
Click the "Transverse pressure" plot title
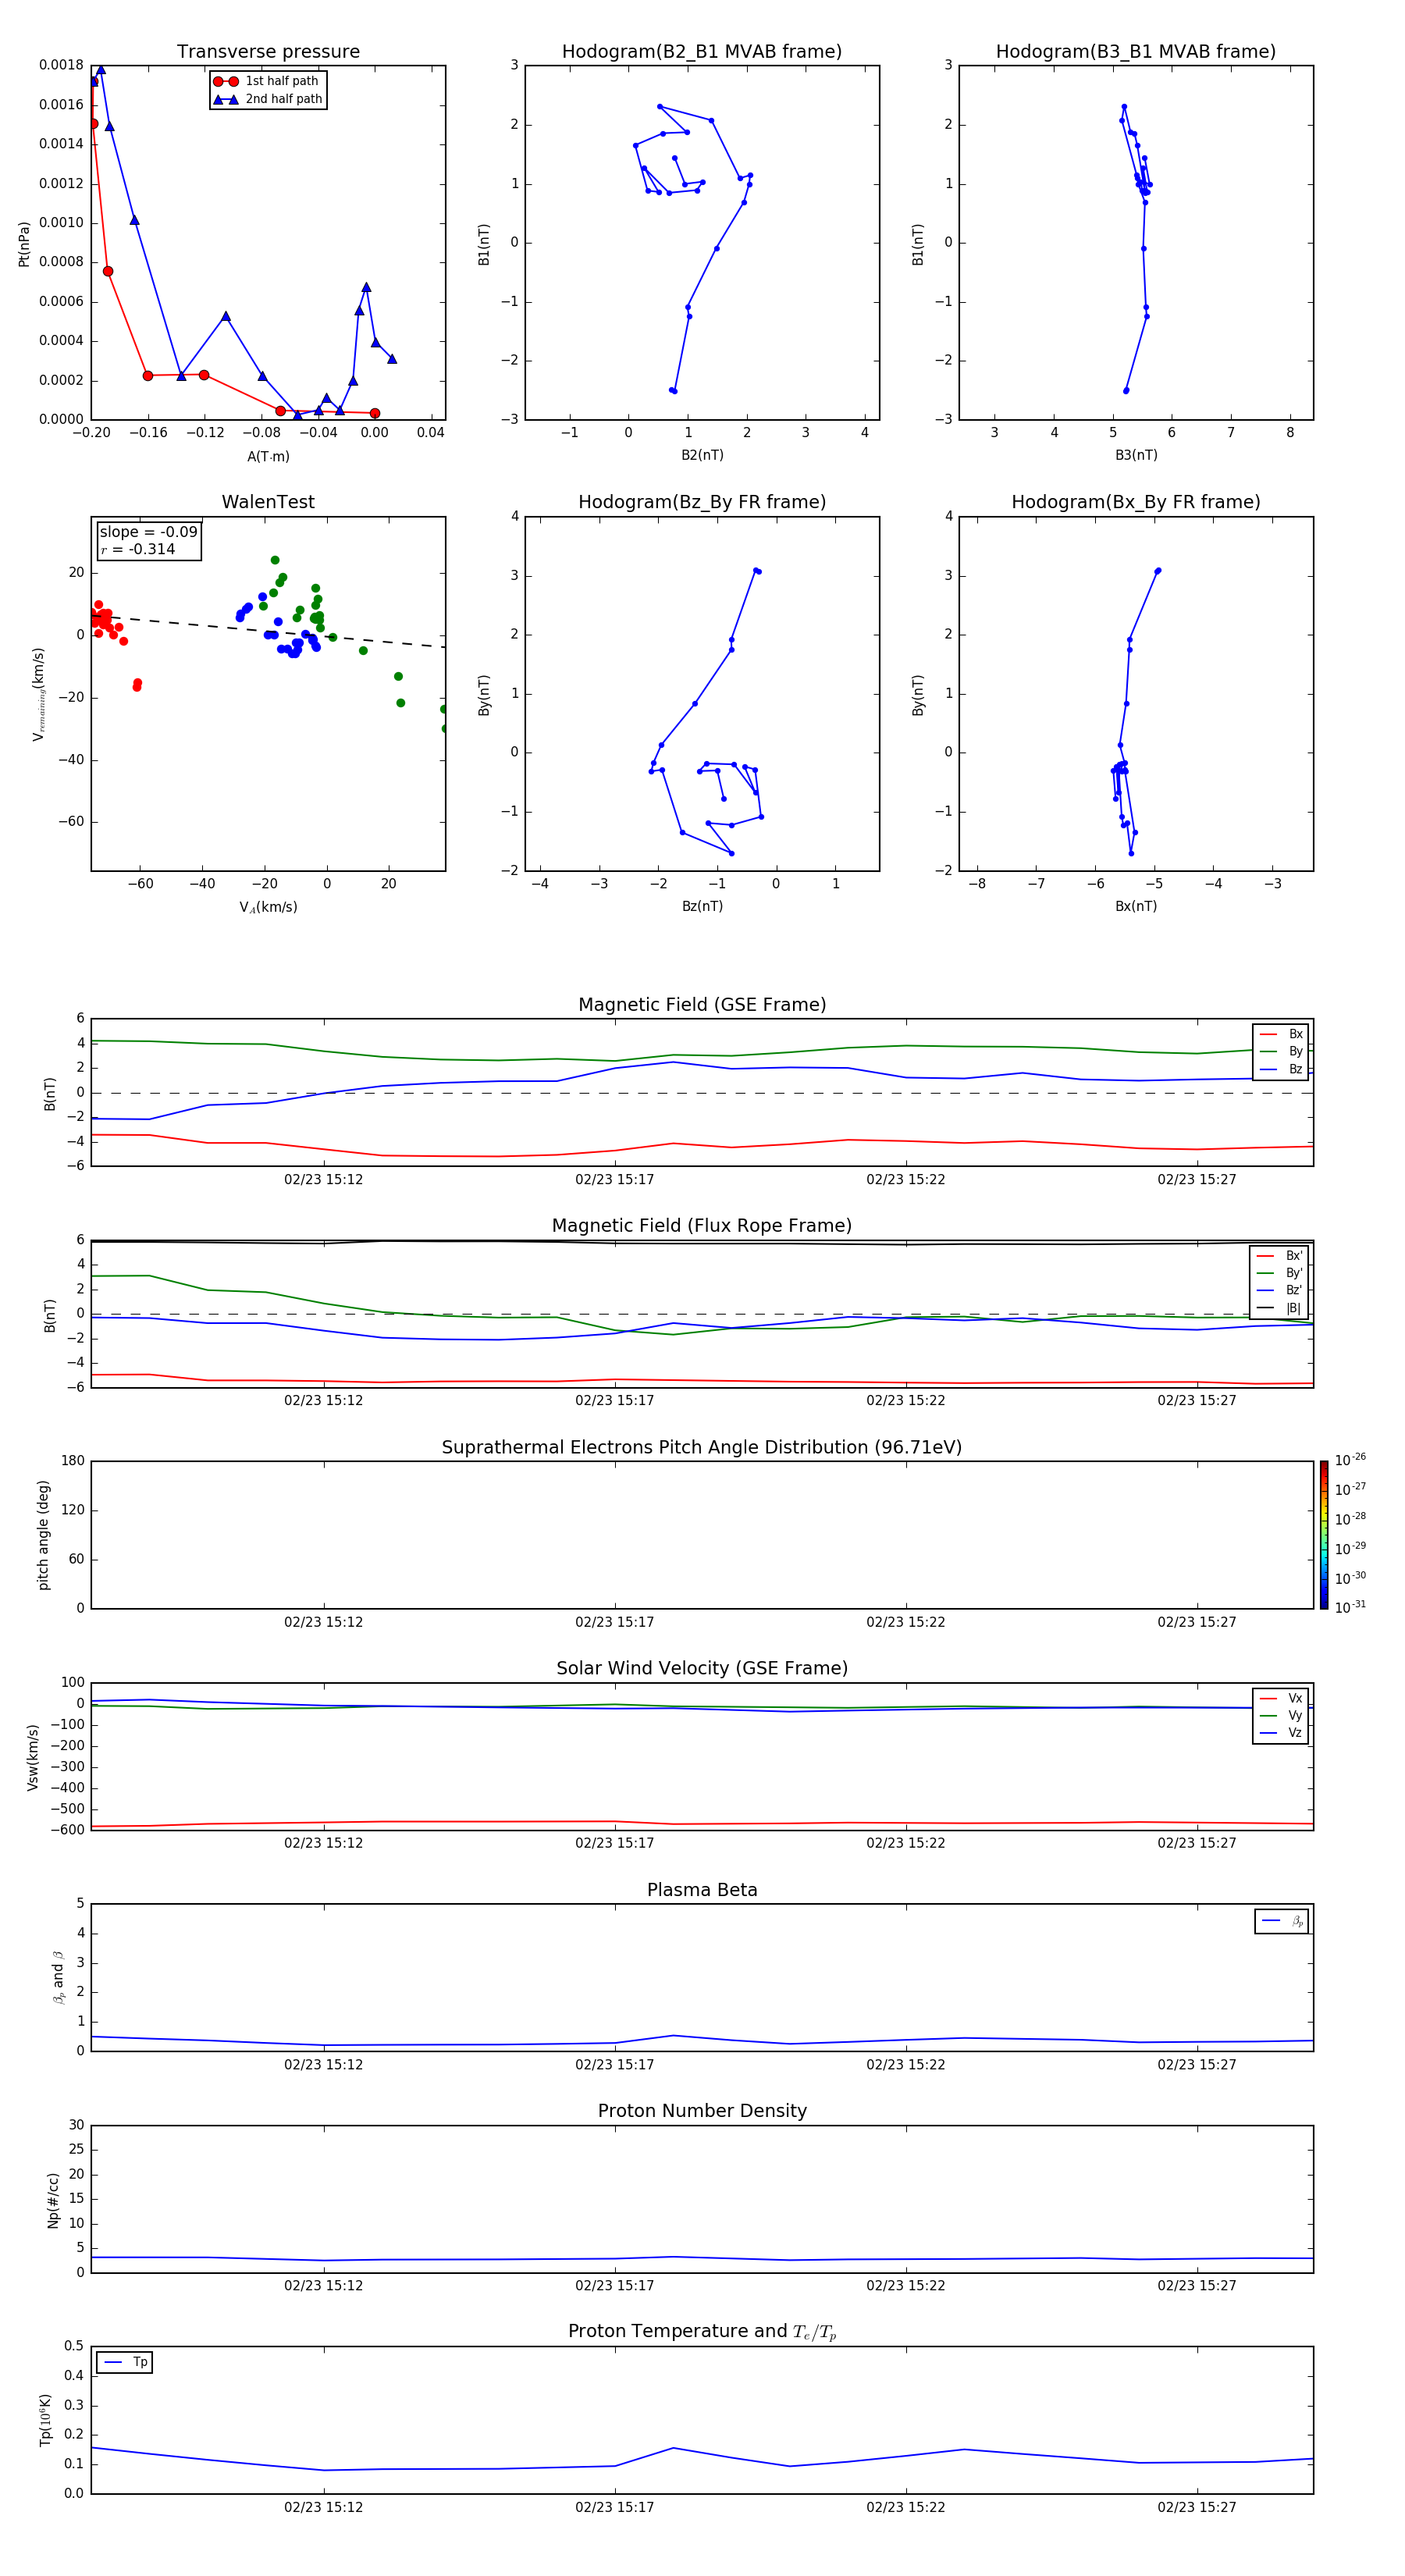pyautogui.click(x=268, y=52)
